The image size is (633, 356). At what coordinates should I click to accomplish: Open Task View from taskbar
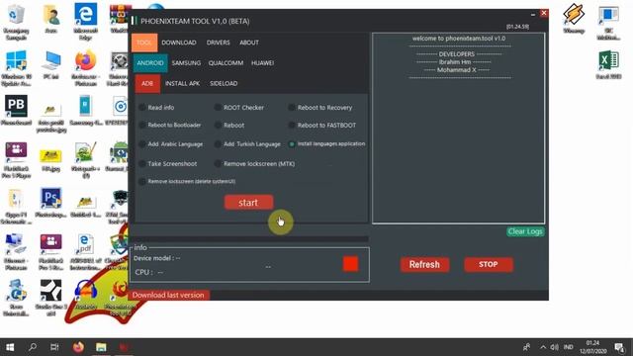click(54, 347)
